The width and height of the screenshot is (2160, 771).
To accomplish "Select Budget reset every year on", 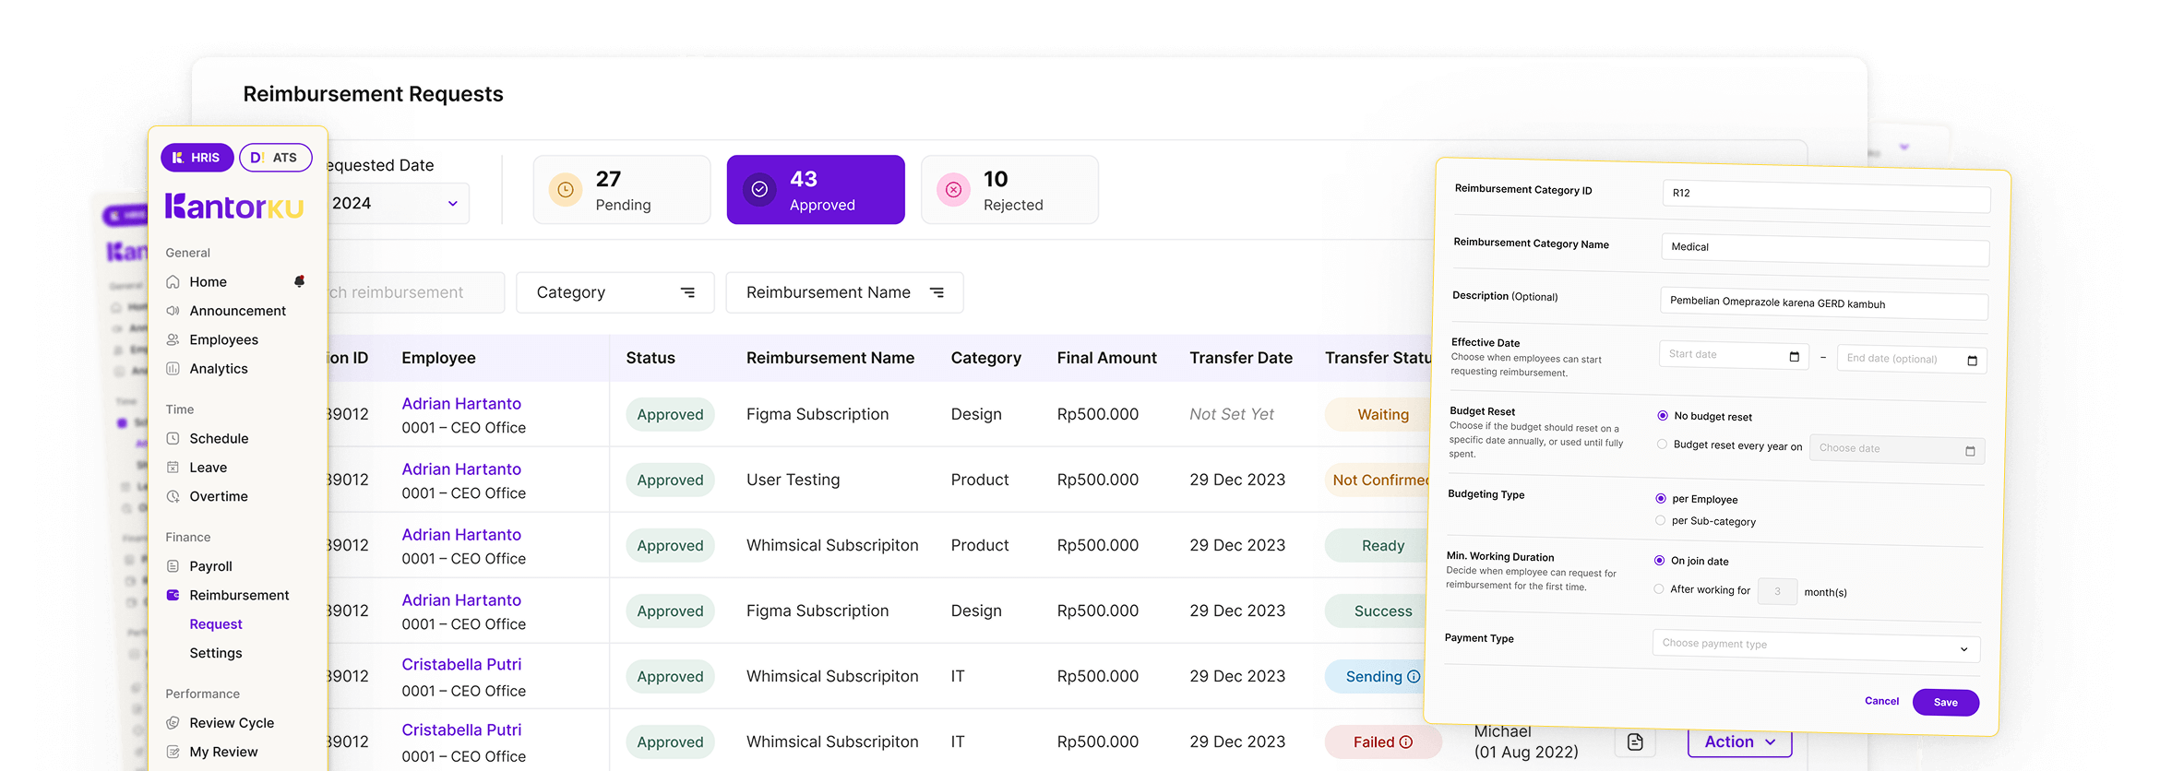I will [1662, 445].
